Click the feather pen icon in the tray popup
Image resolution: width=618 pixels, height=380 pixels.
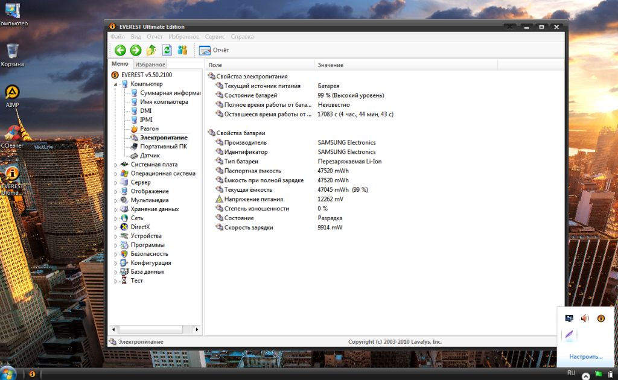click(569, 335)
